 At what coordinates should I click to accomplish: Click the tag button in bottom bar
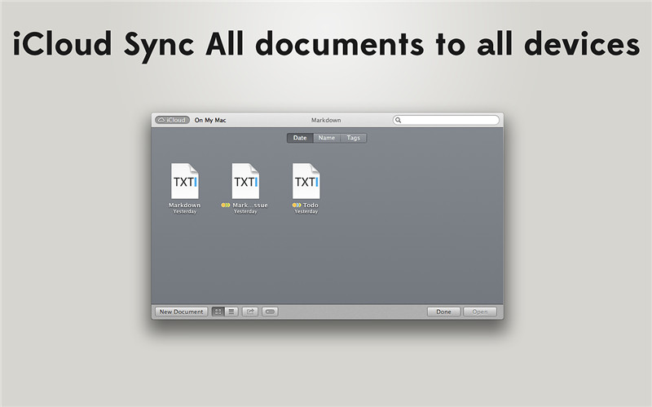[270, 312]
